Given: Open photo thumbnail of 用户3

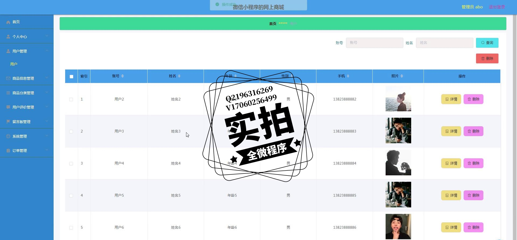Looking at the screenshot, I should [398, 130].
